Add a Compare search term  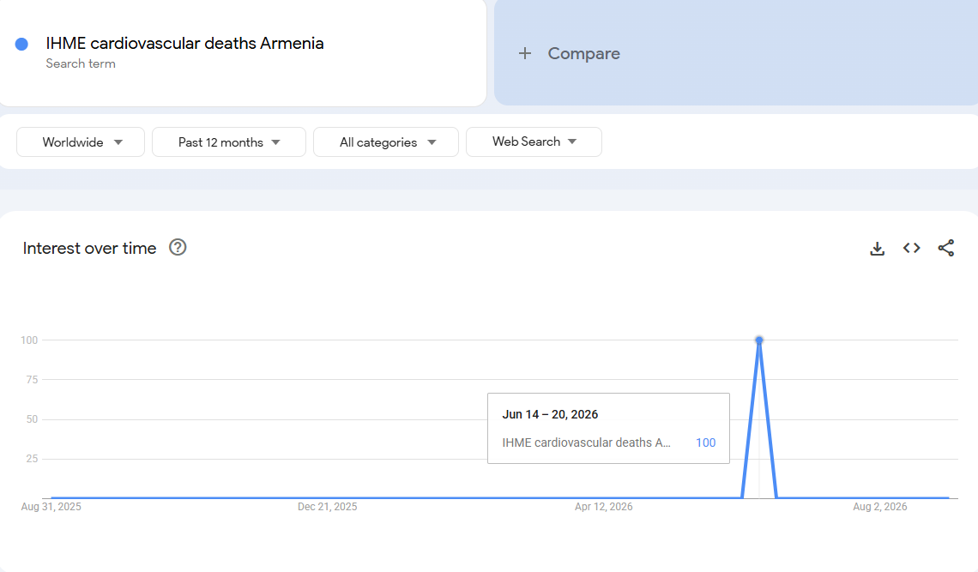coord(736,53)
